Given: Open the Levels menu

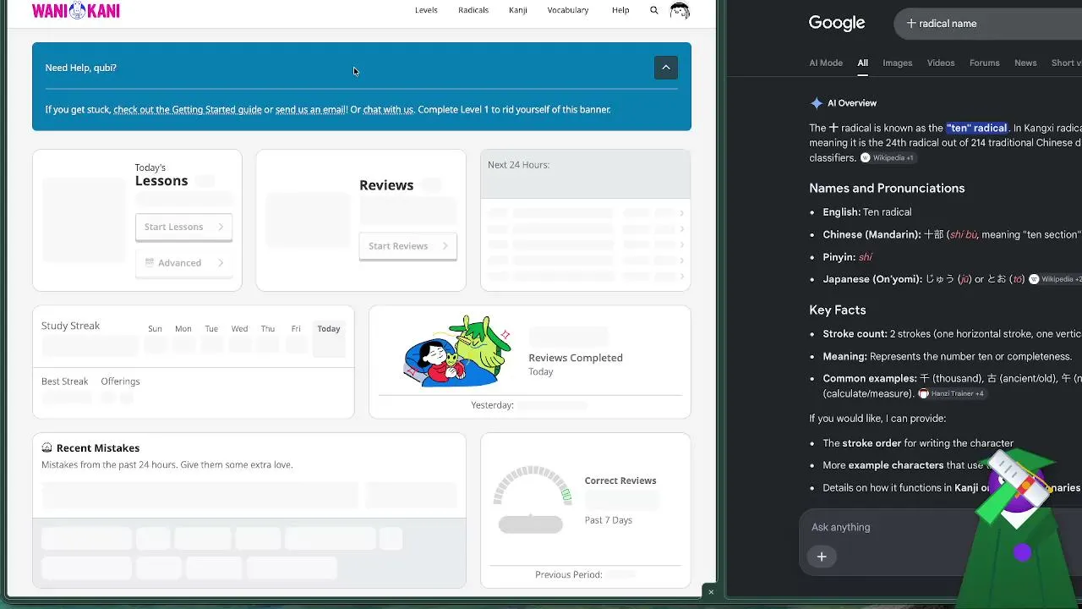Looking at the screenshot, I should pyautogui.click(x=426, y=10).
